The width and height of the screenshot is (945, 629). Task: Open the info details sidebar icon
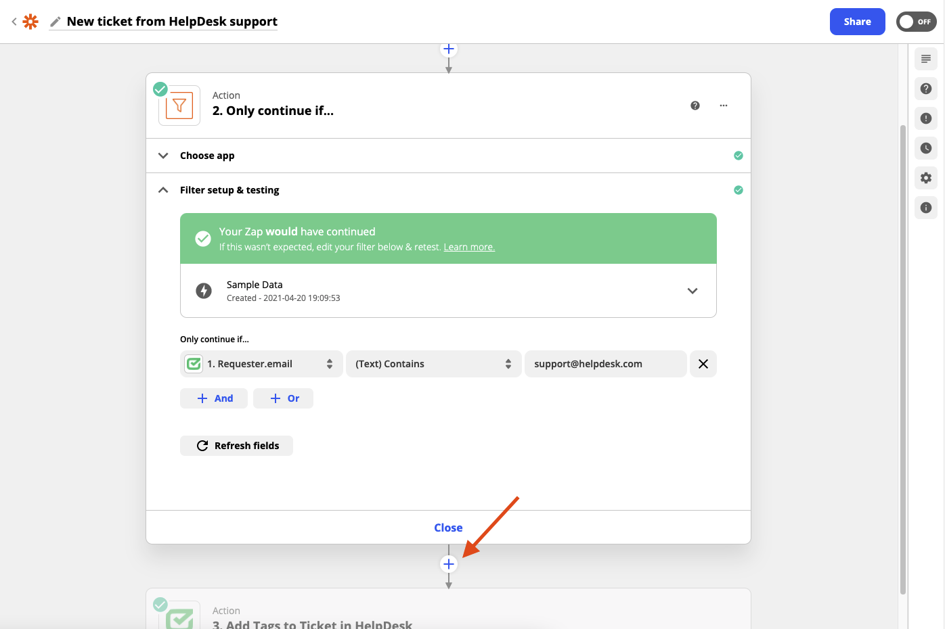(x=926, y=208)
